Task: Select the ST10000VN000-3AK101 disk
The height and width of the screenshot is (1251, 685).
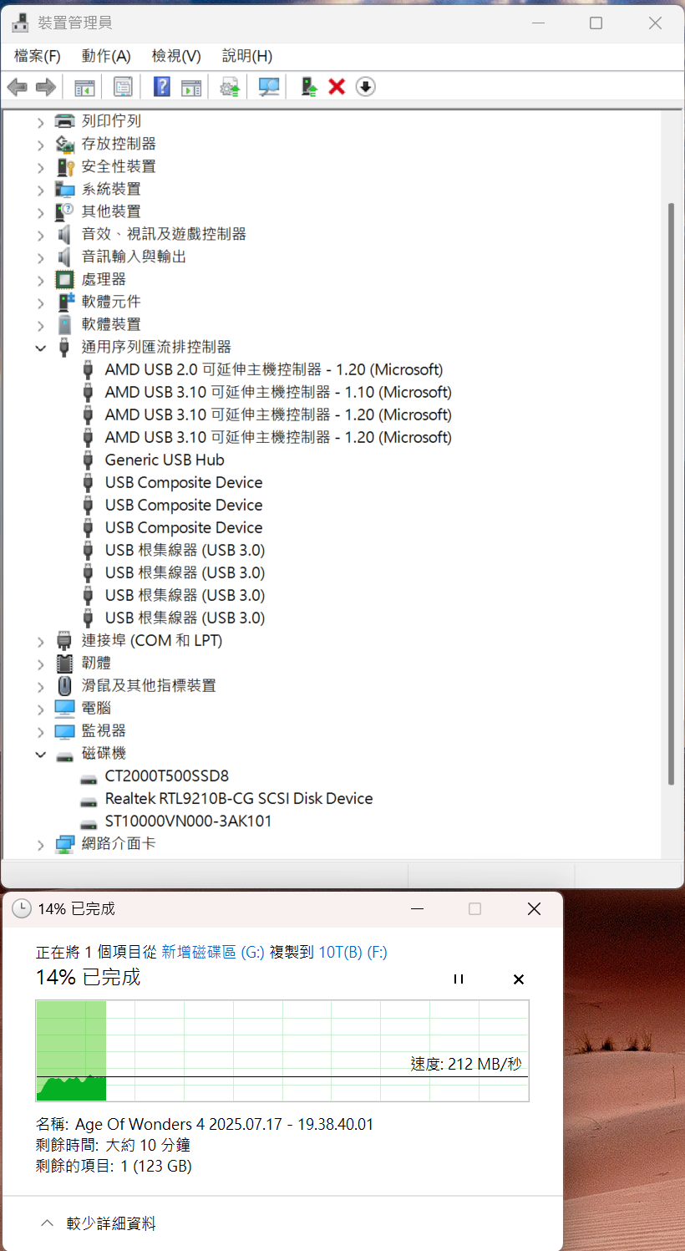Action: point(188,821)
